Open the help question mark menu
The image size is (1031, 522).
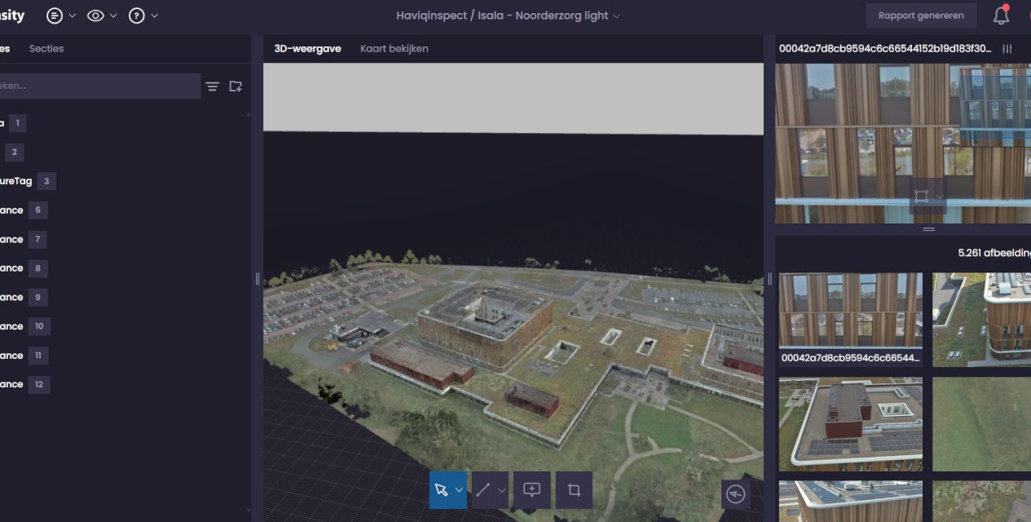137,15
